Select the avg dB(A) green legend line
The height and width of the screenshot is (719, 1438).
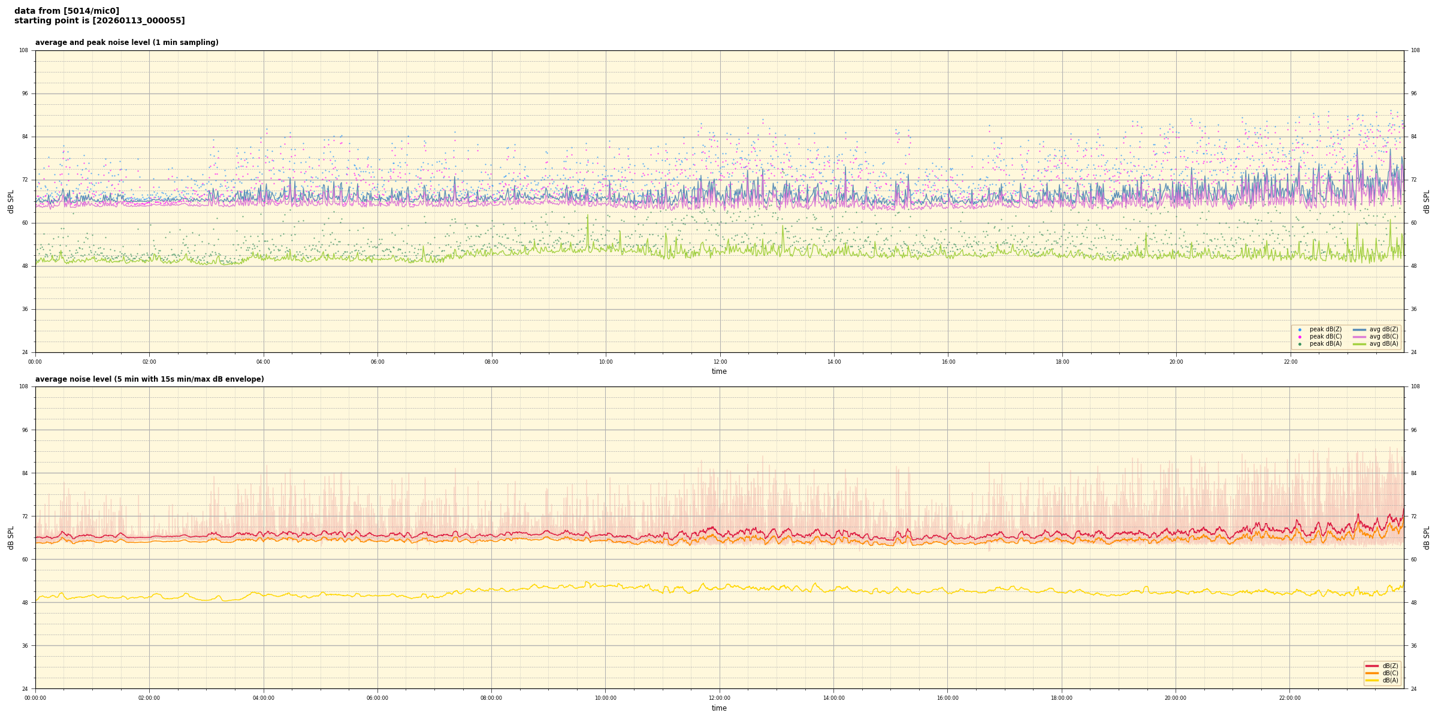(1360, 344)
